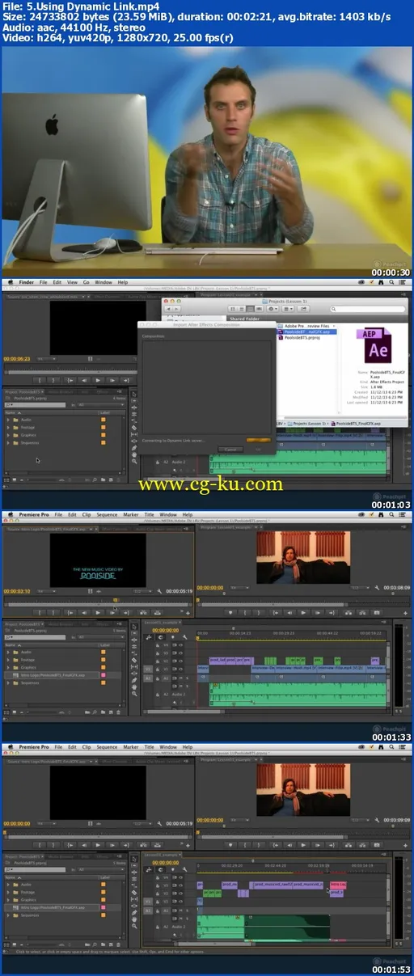Image resolution: width=414 pixels, height=976 pixels.
Task: Open View menu in Finder menu bar
Action: pyautogui.click(x=72, y=282)
